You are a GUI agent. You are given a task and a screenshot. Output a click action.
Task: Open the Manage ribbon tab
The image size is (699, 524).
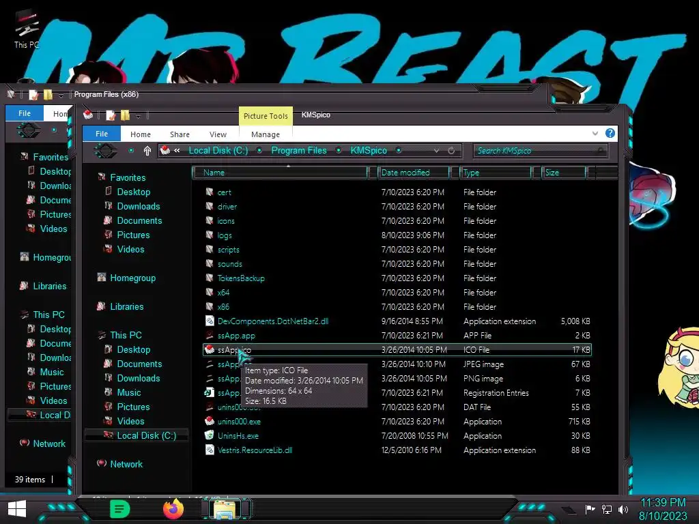click(x=266, y=134)
